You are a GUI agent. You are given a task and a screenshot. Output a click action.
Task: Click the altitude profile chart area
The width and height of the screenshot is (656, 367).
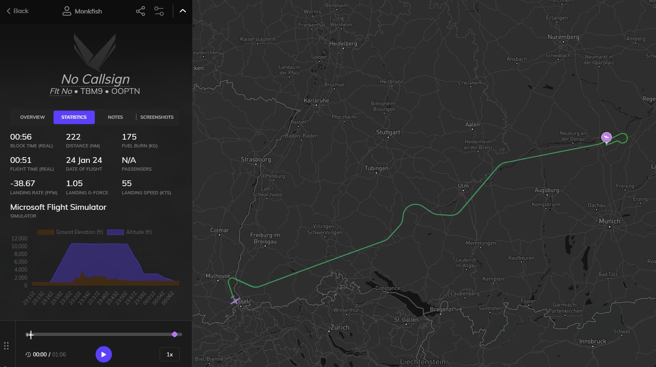coord(105,262)
